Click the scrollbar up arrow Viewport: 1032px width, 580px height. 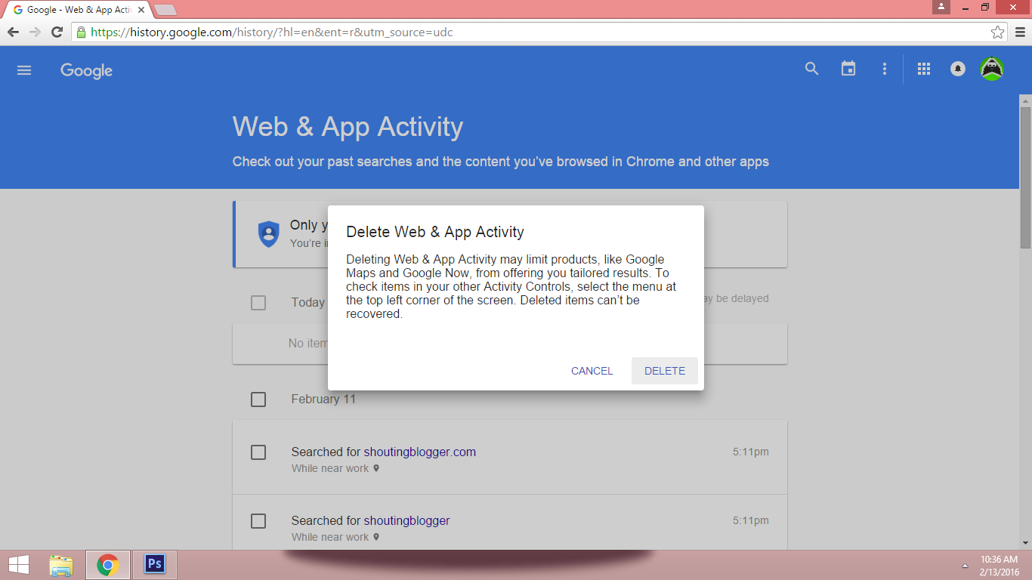tap(1025, 100)
